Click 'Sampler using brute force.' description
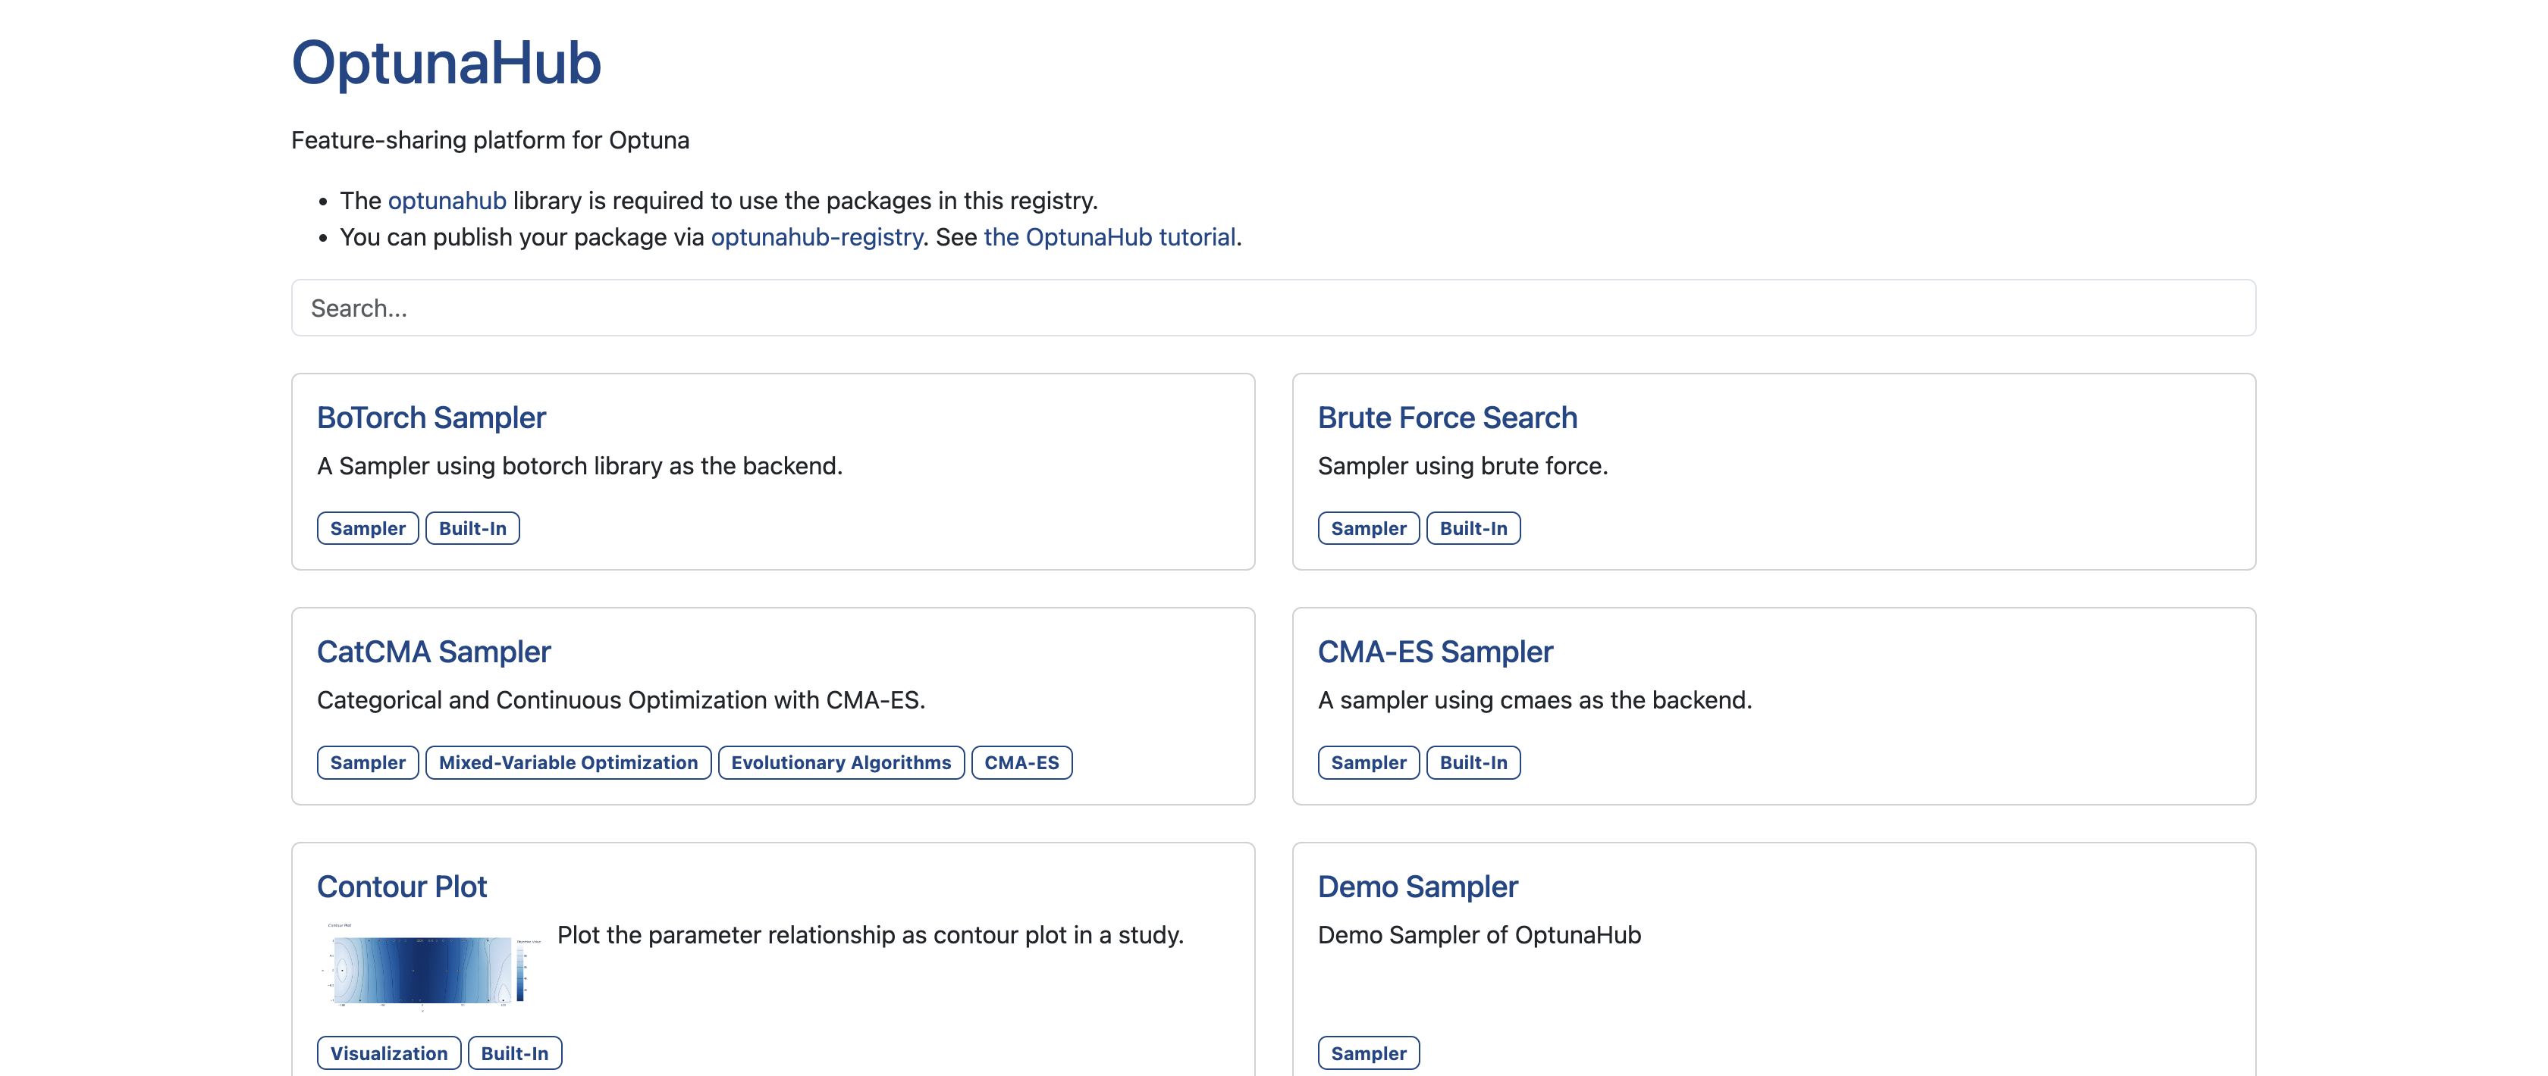This screenshot has height=1076, width=2548. tap(1463, 466)
